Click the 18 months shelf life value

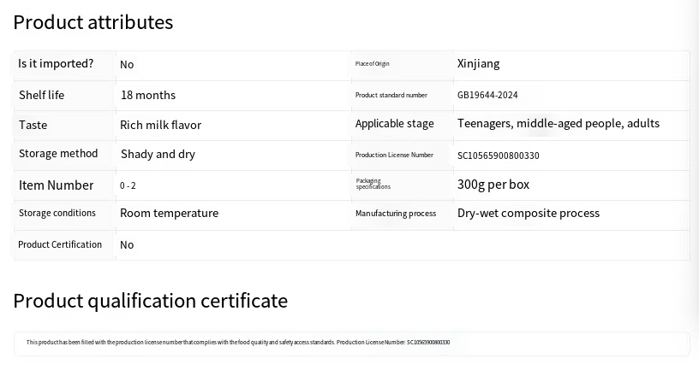[147, 95]
